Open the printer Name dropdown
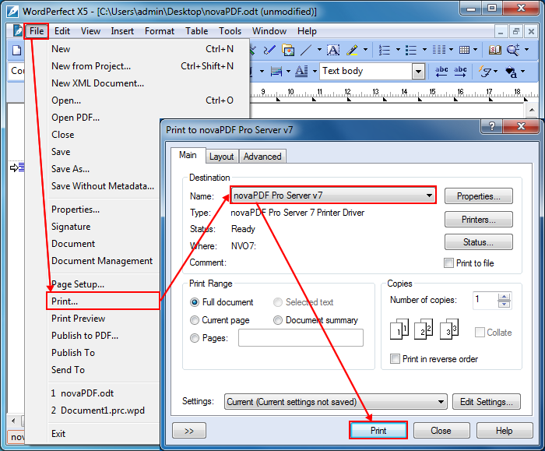 pyautogui.click(x=333, y=195)
